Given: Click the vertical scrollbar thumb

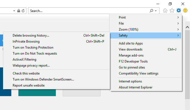Looking at the screenshot, I should 187,65.
